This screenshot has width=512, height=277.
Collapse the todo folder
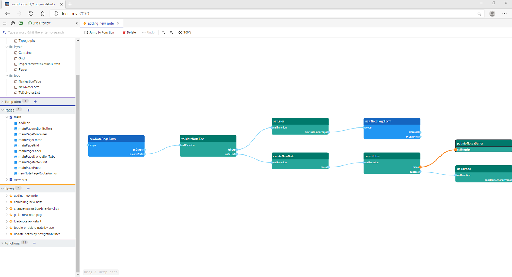[7, 76]
